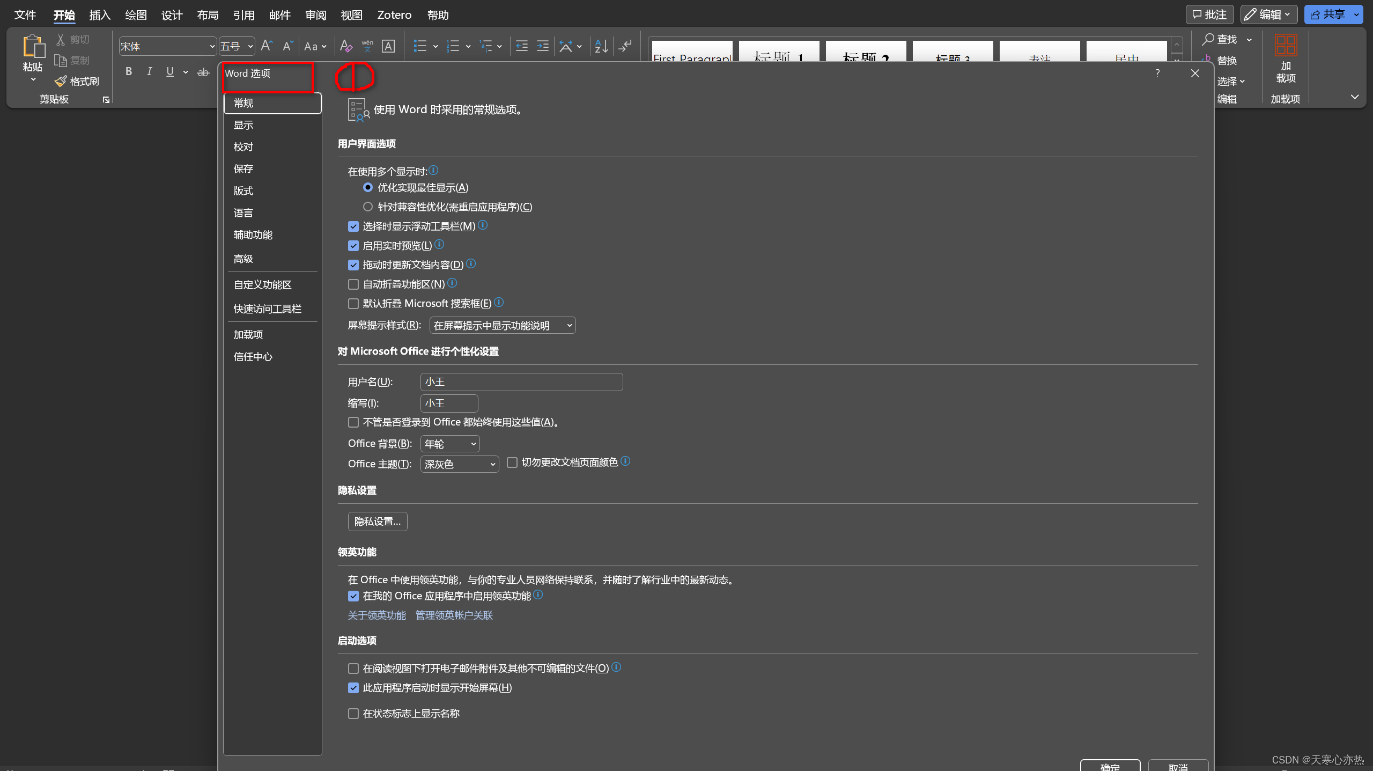Uncheck 启用实时预览 checkbox
Image resolution: width=1373 pixels, height=771 pixels.
pyautogui.click(x=353, y=246)
